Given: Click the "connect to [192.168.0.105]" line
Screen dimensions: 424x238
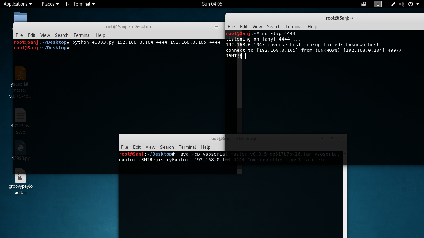Looking at the screenshot, I should coord(313,50).
